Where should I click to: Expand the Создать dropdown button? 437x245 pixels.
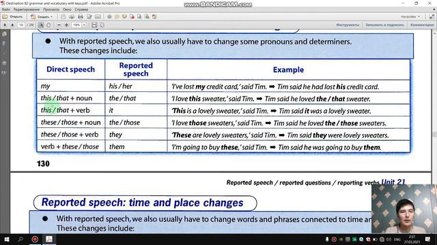click(x=42, y=16)
